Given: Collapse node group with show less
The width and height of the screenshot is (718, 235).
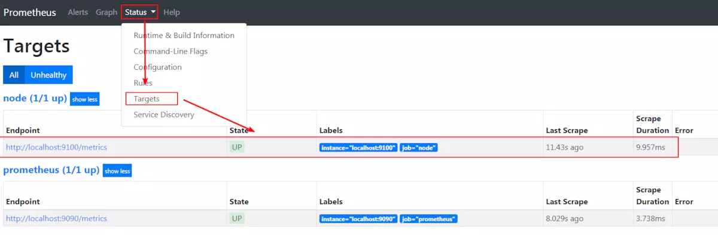Looking at the screenshot, I should pyautogui.click(x=84, y=100).
